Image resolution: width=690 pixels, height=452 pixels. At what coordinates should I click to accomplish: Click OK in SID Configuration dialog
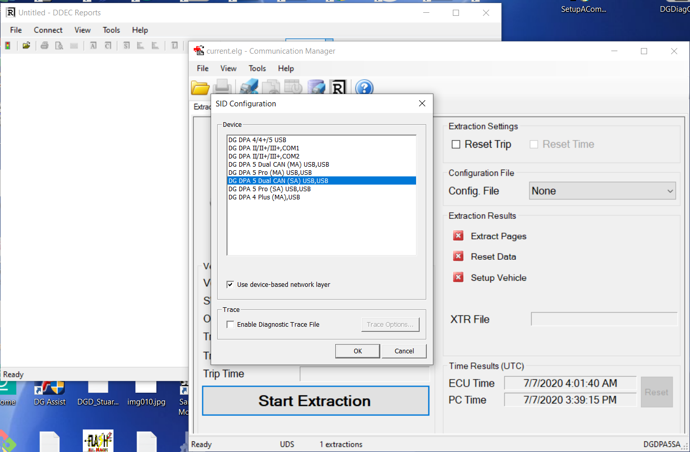pos(357,351)
